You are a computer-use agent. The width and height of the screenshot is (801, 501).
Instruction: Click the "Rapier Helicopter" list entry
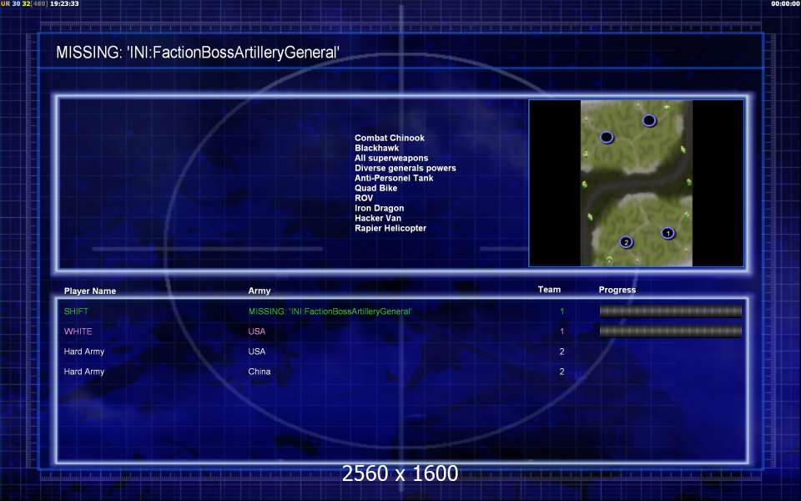tap(390, 228)
